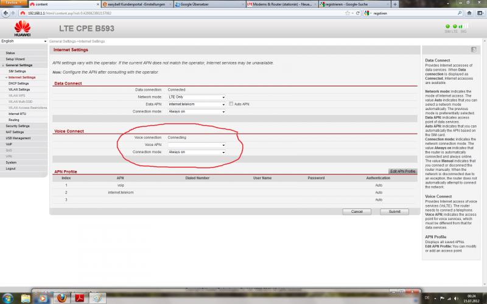Click the page vertical scrollbar
Screen dimensions: 487x304
coord(485,161)
